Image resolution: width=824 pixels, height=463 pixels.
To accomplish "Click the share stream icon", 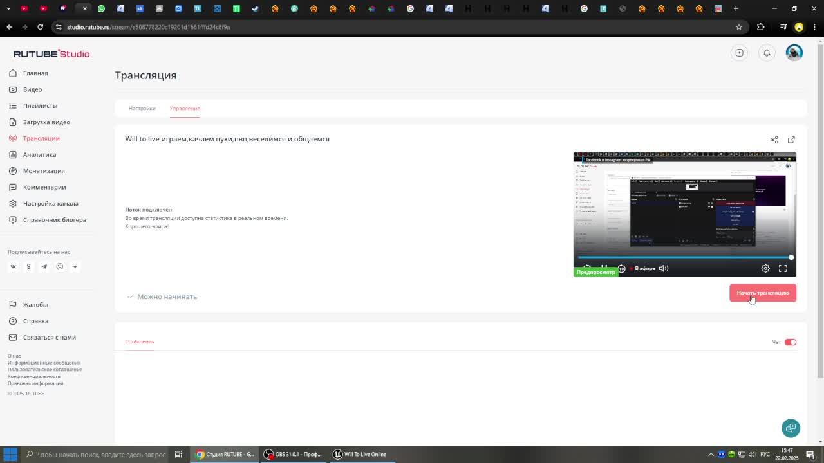I will [x=774, y=140].
